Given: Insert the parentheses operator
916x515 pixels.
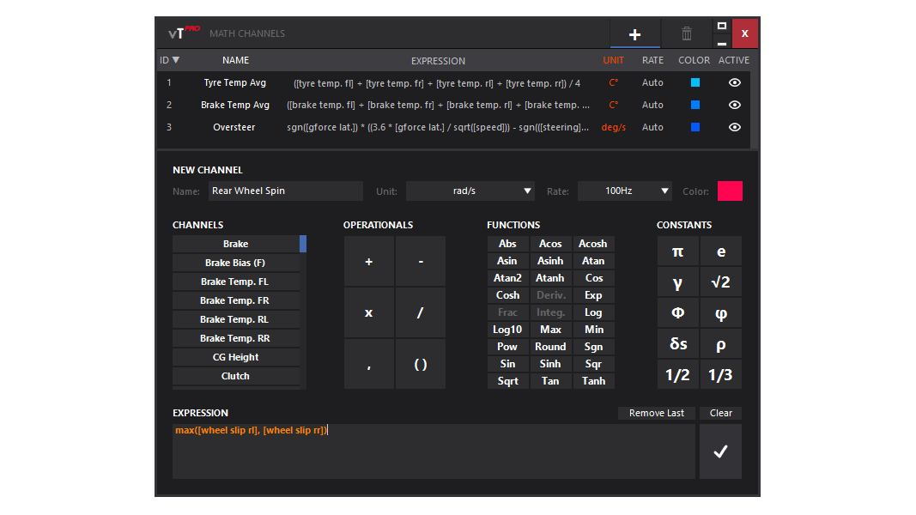Looking at the screenshot, I should pyautogui.click(x=420, y=363).
